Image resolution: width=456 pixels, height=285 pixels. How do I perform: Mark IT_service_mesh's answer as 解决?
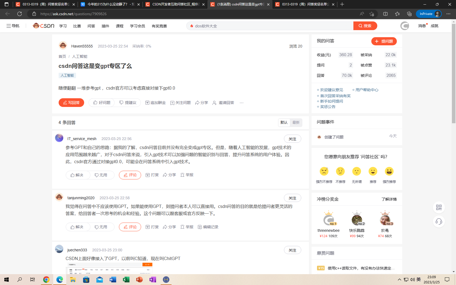77,175
